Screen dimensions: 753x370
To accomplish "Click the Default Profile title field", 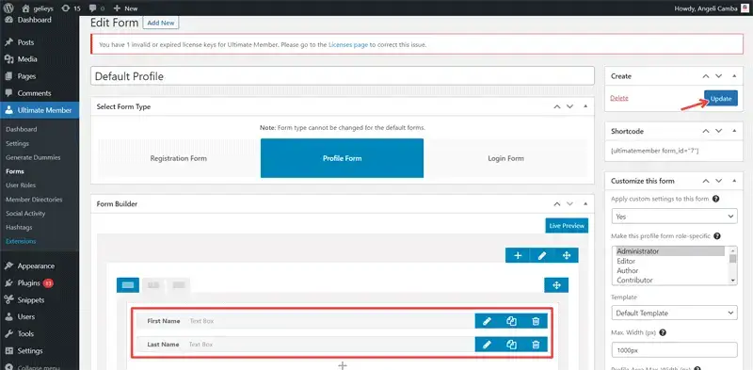I will click(x=343, y=76).
